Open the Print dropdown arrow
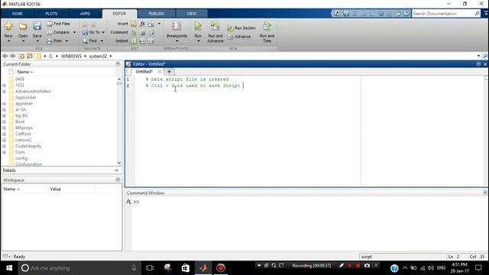Screen dimensions: 489x275 66,40
